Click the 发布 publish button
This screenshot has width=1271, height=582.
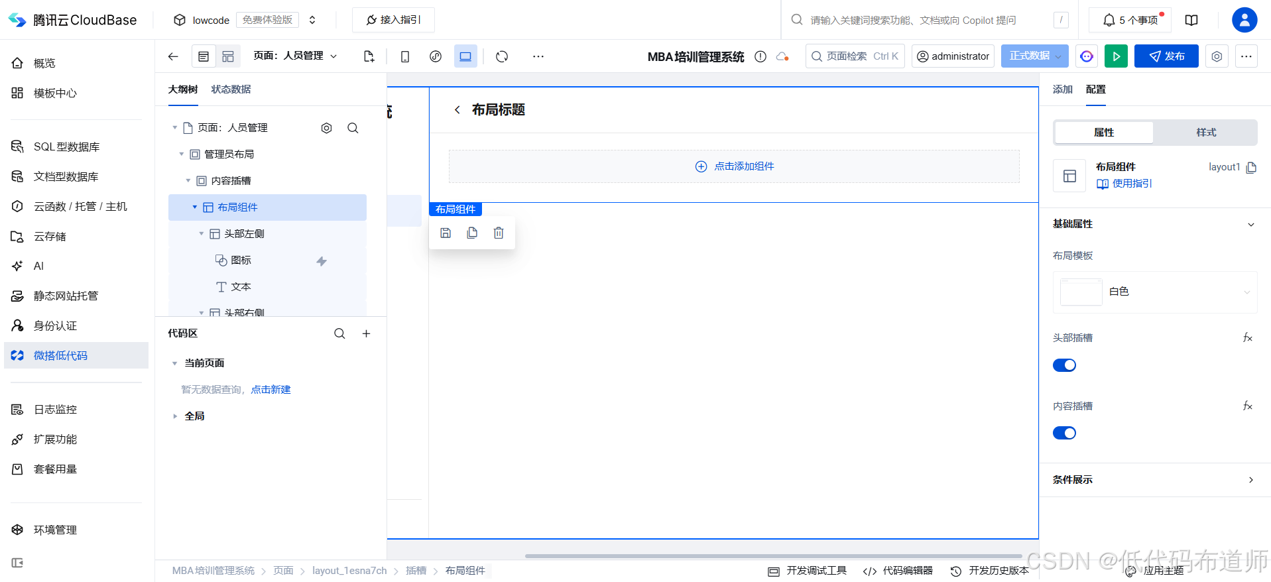(1166, 56)
